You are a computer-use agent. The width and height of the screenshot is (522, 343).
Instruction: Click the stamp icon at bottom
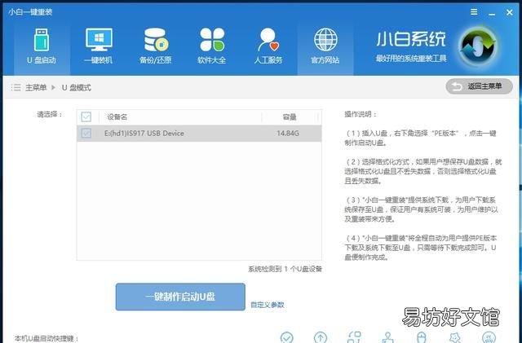(x=387, y=337)
